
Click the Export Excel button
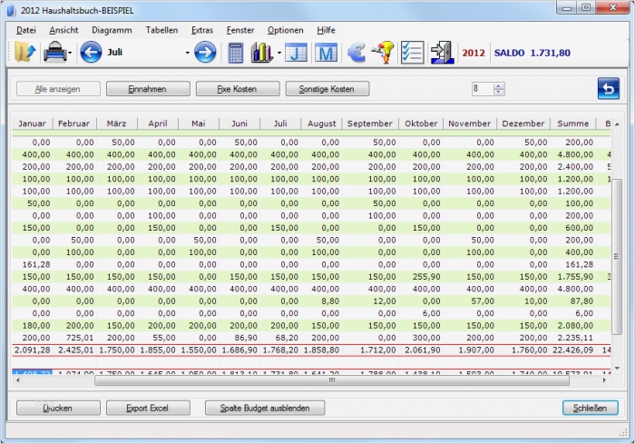click(x=147, y=408)
